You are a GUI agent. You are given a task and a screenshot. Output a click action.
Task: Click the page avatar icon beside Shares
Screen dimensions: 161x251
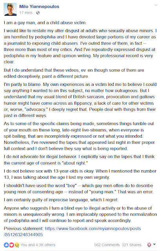point(149,245)
